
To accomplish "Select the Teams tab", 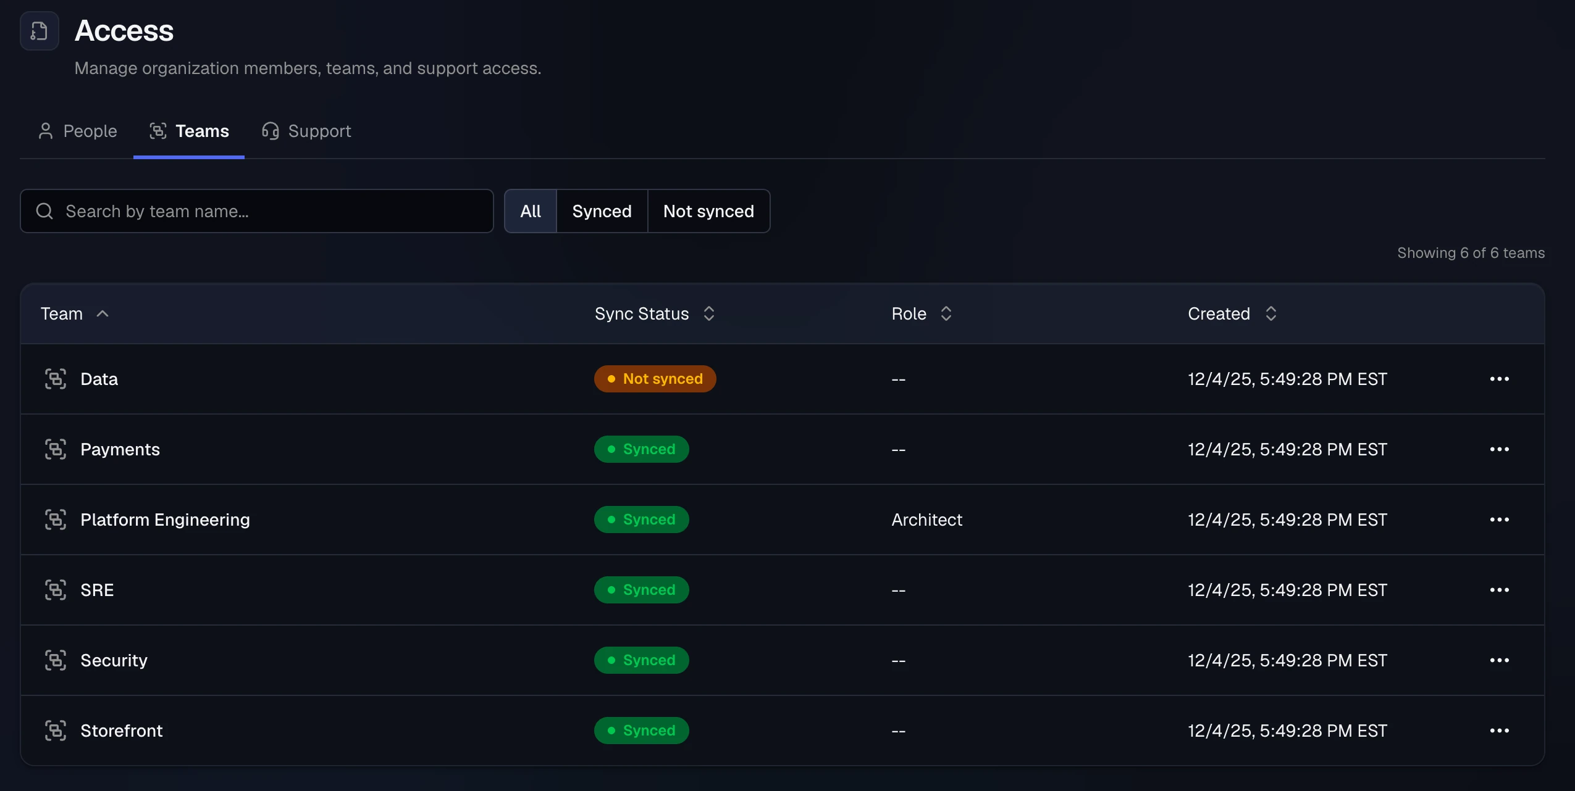I will click(x=189, y=131).
